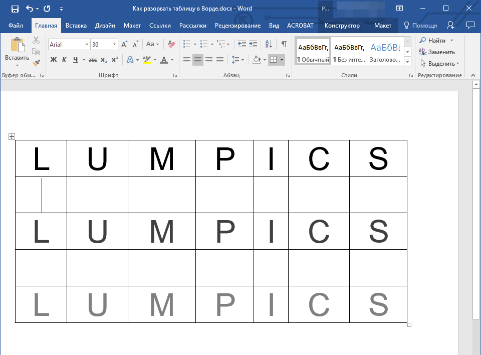Click the Text Effects glowing A icon

[x=130, y=60]
